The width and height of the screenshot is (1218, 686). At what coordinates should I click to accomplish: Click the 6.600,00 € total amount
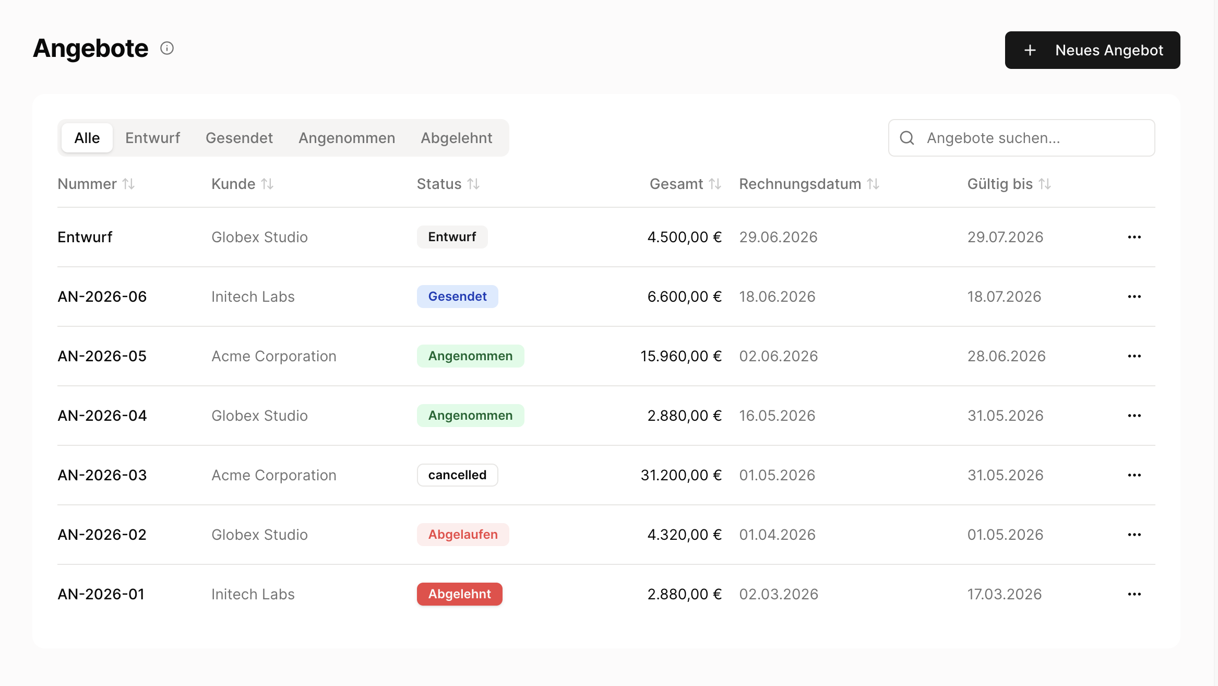coord(685,297)
